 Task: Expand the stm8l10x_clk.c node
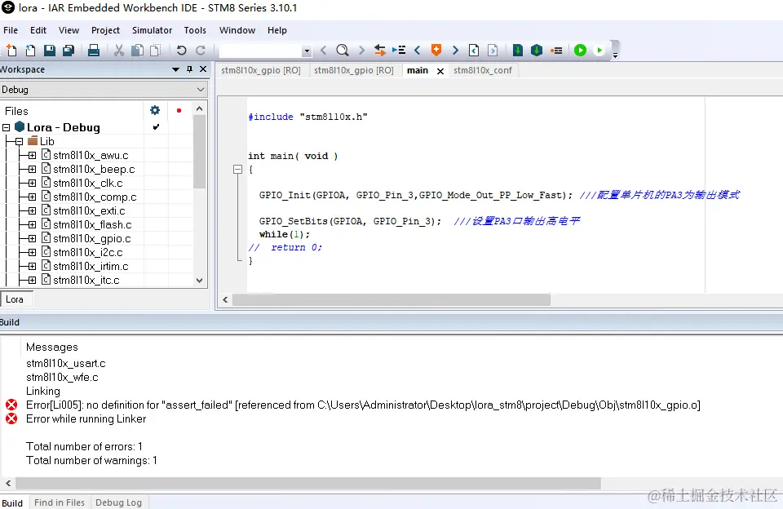click(32, 184)
